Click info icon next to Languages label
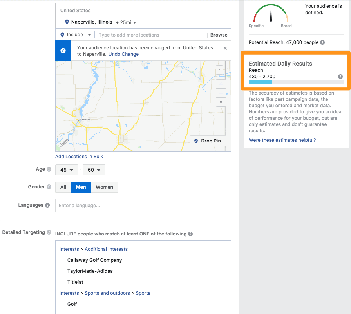The height and width of the screenshot is (314, 351). click(x=47, y=205)
